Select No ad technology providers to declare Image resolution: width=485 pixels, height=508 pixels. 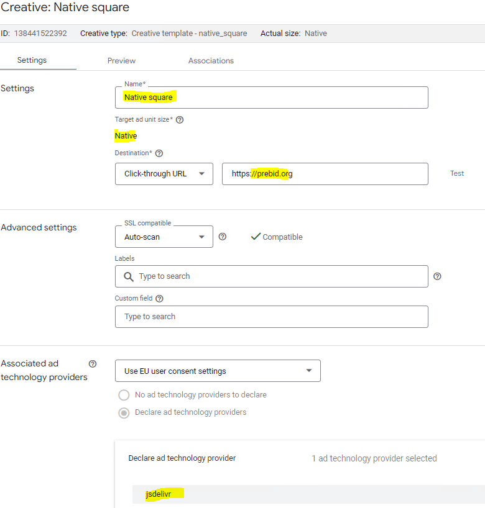[x=124, y=395]
